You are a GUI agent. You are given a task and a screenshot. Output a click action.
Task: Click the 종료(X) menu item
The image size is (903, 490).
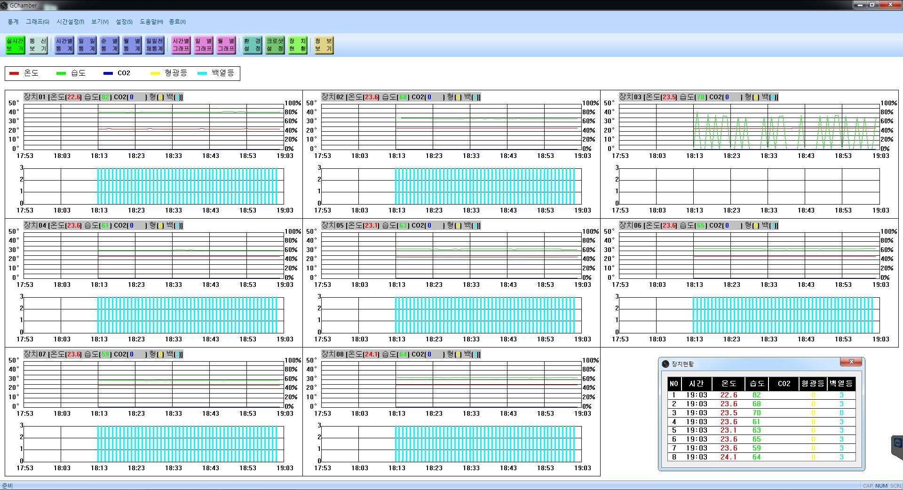177,22
